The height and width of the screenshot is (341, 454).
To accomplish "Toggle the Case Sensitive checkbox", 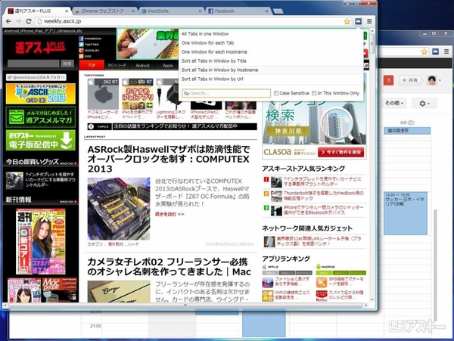I will (x=276, y=93).
